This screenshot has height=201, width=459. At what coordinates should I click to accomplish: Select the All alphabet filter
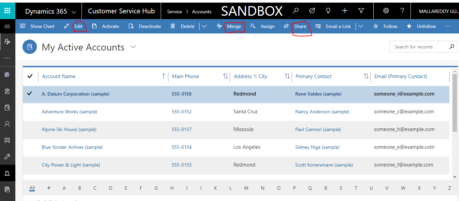32,188
